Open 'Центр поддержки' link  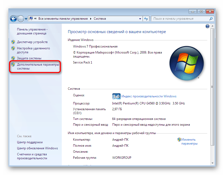[30, 142]
